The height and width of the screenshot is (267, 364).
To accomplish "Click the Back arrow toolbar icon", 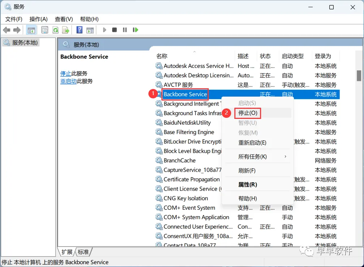I will 7,30.
